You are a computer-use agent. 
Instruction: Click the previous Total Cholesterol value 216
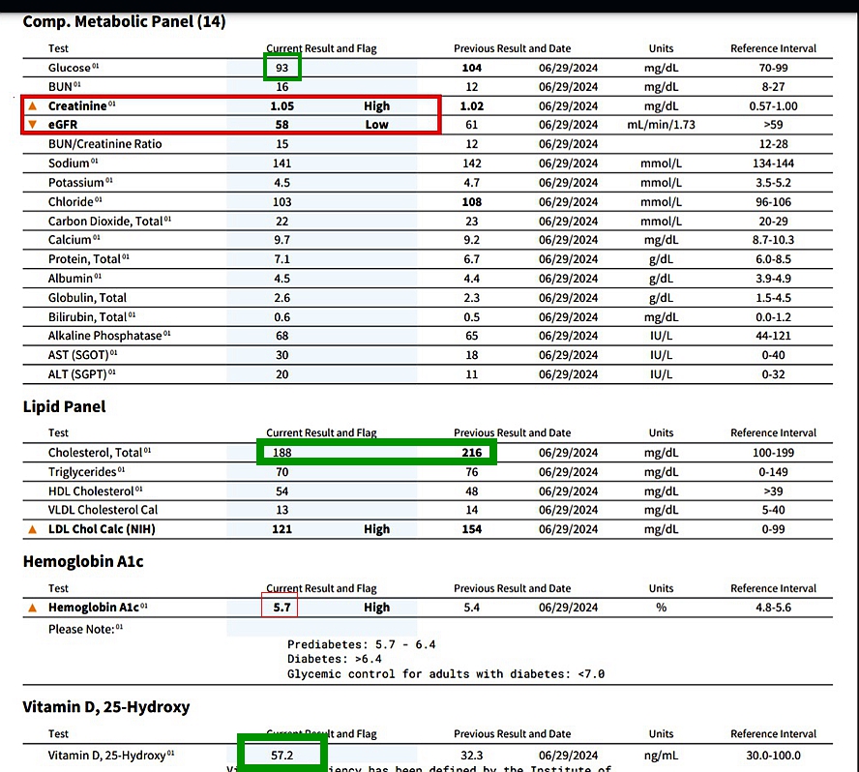471,452
